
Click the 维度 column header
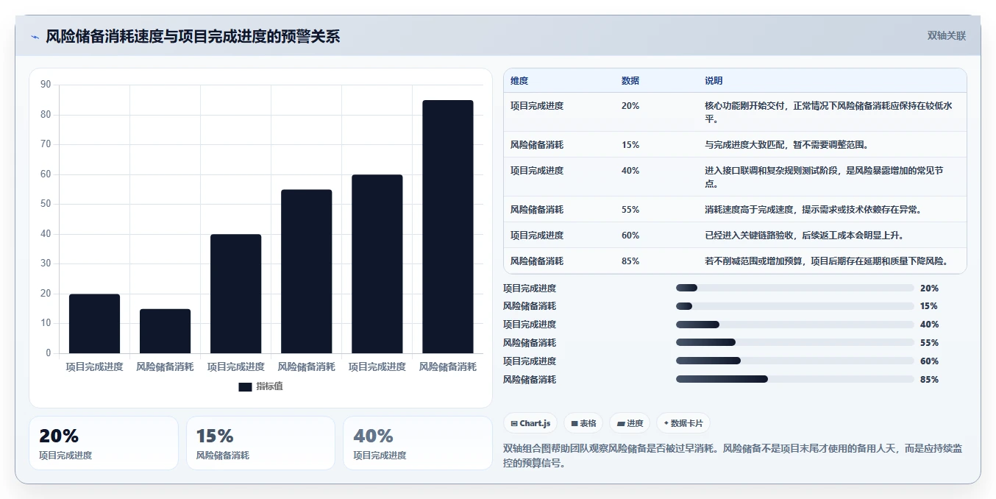519,81
